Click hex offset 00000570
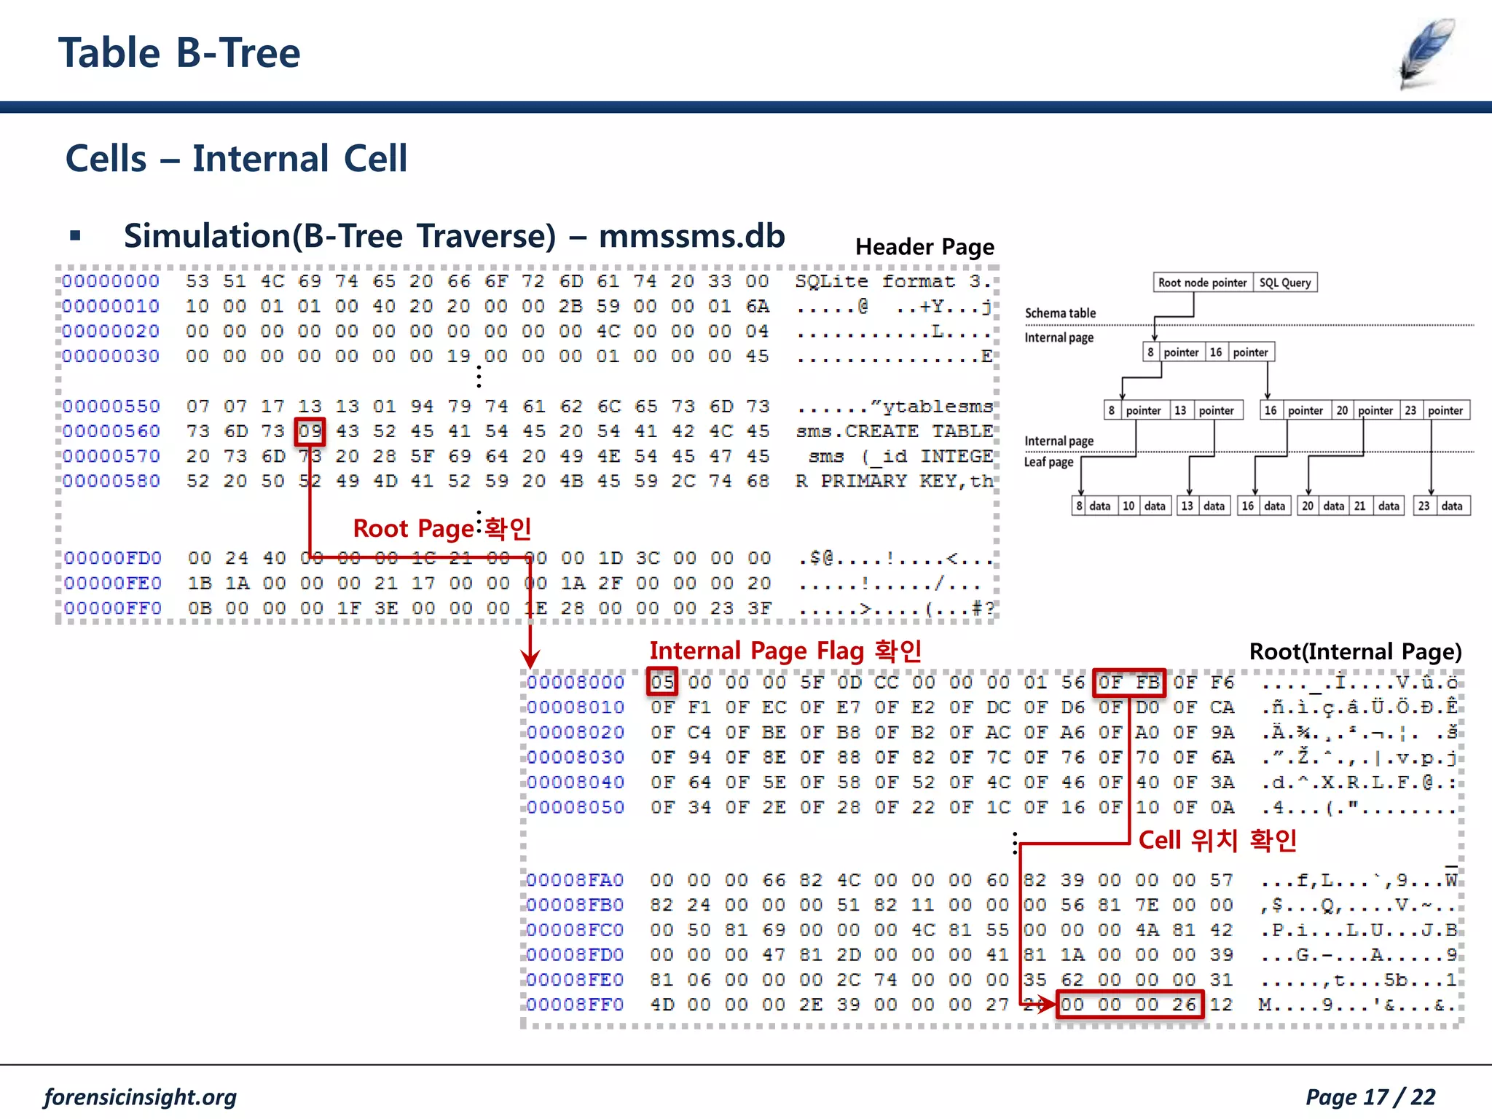1492x1119 pixels. (111, 456)
